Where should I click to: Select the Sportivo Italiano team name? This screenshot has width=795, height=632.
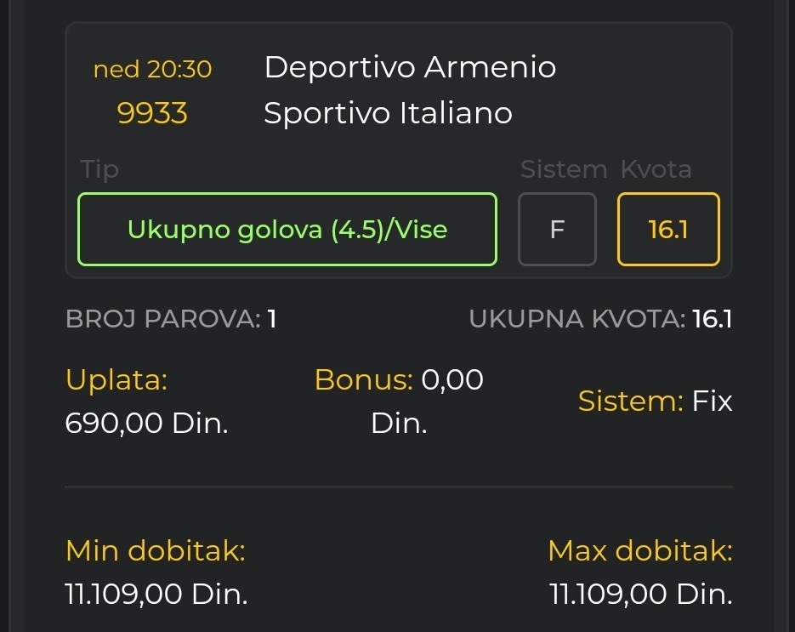pos(388,113)
